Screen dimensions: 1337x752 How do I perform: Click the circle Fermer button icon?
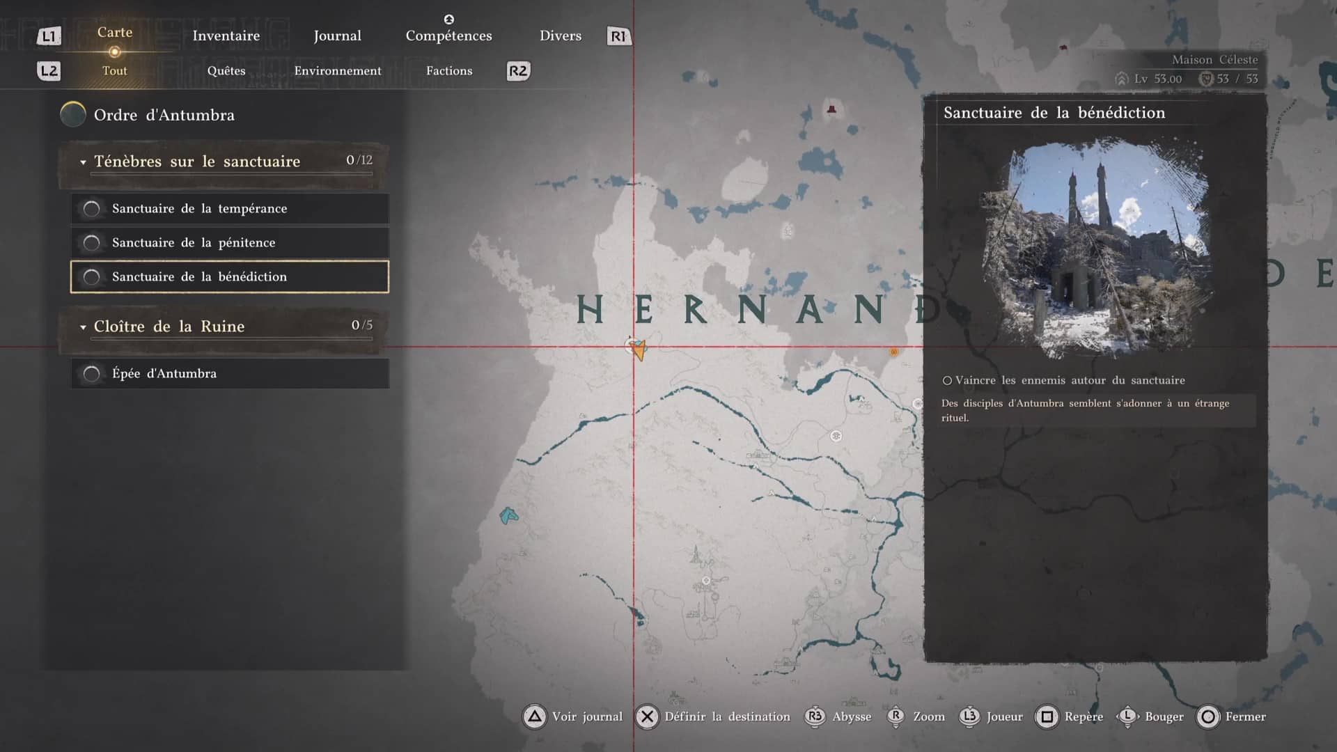[x=1208, y=716]
